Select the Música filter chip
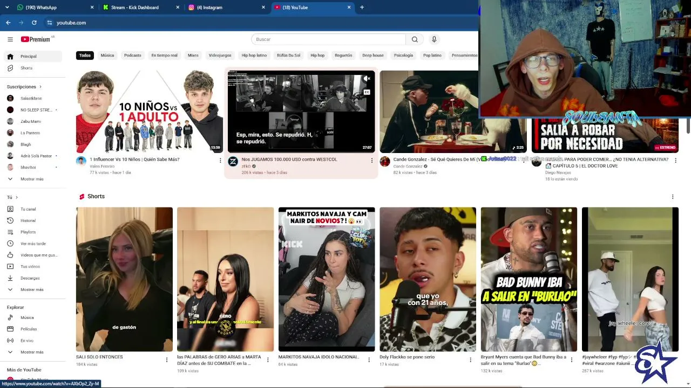This screenshot has height=388, width=691. (107, 56)
